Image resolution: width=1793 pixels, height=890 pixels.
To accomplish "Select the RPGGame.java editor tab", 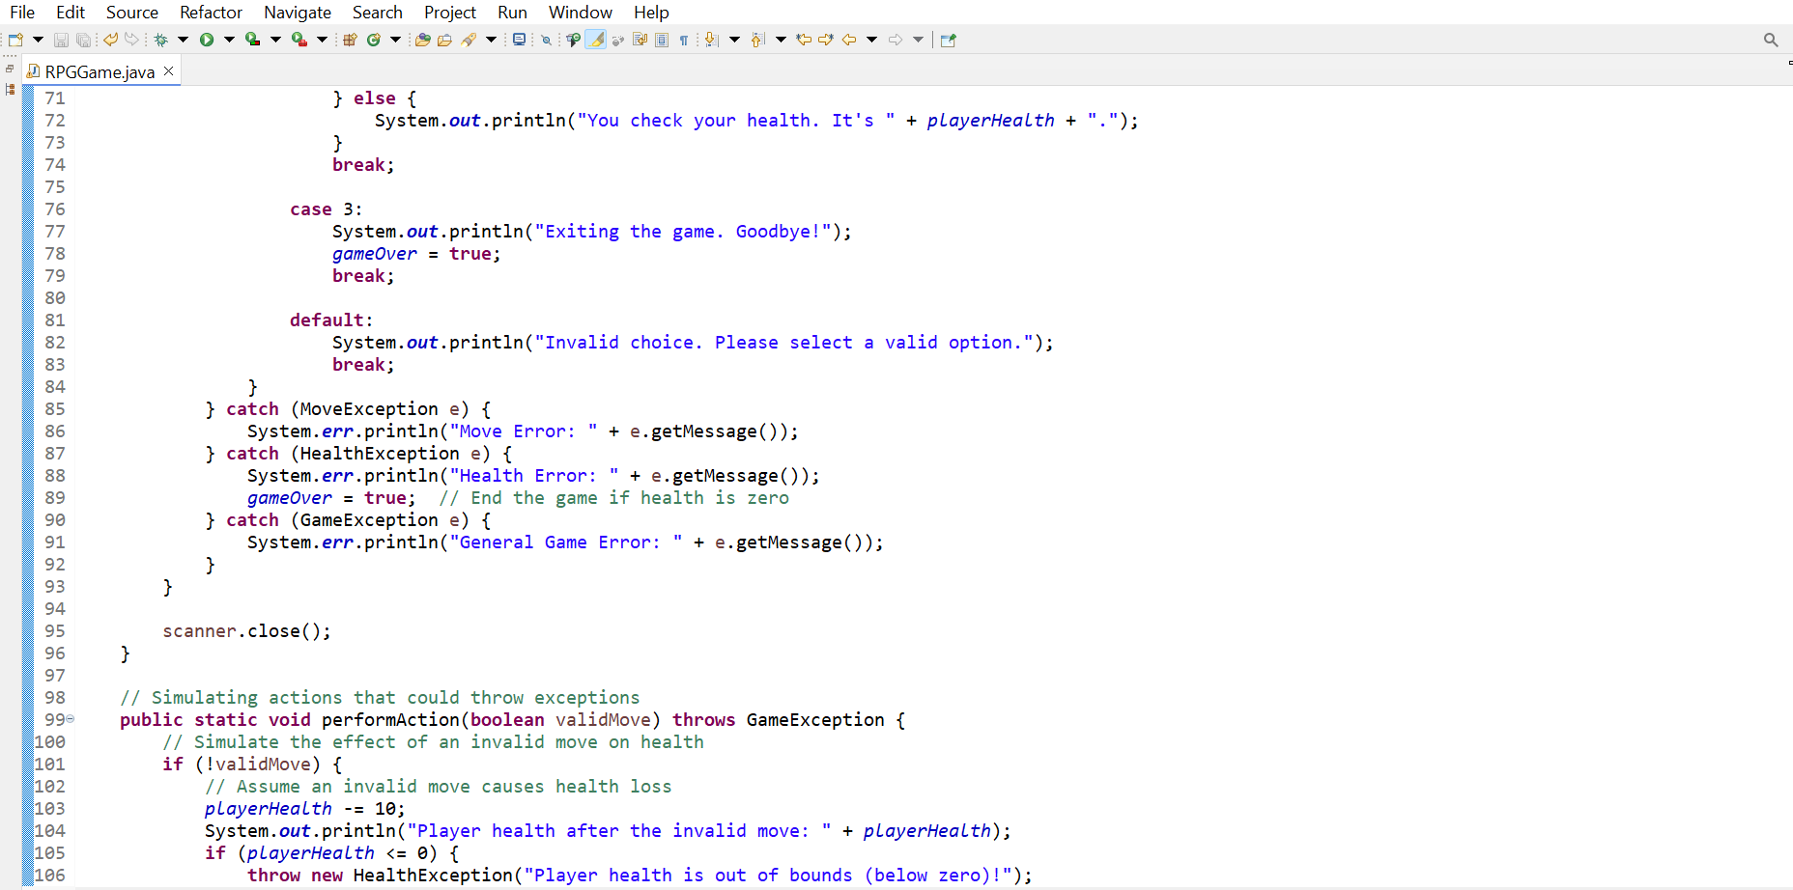I will tap(100, 71).
